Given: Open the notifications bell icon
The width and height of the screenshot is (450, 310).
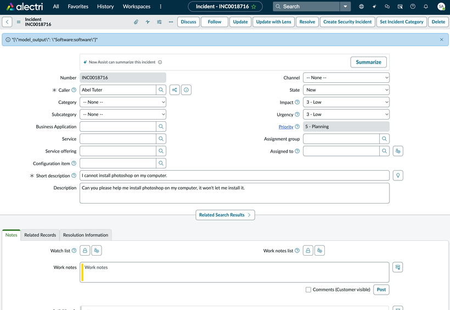Looking at the screenshot, I should (x=426, y=7).
